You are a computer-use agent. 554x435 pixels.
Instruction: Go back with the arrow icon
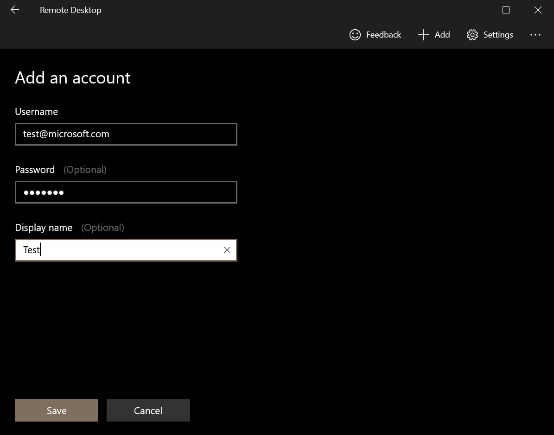pyautogui.click(x=15, y=10)
